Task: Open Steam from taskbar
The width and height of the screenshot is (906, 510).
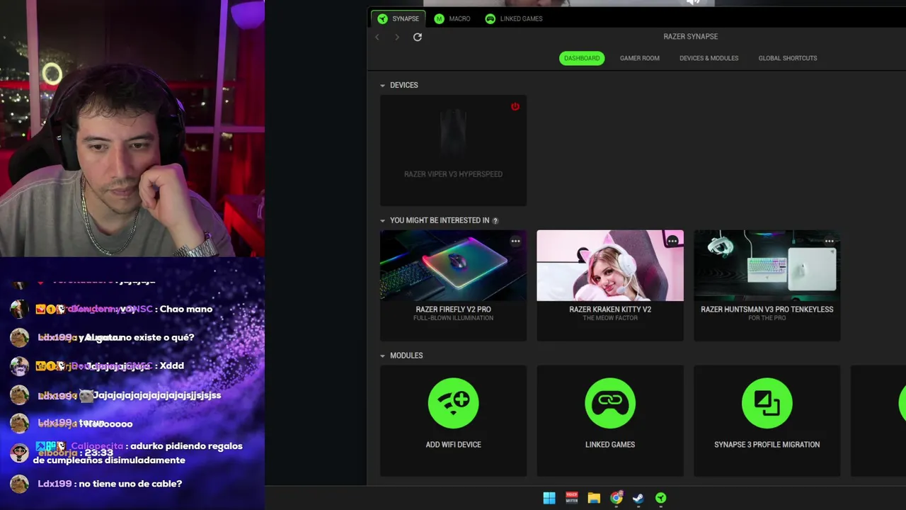Action: (638, 498)
